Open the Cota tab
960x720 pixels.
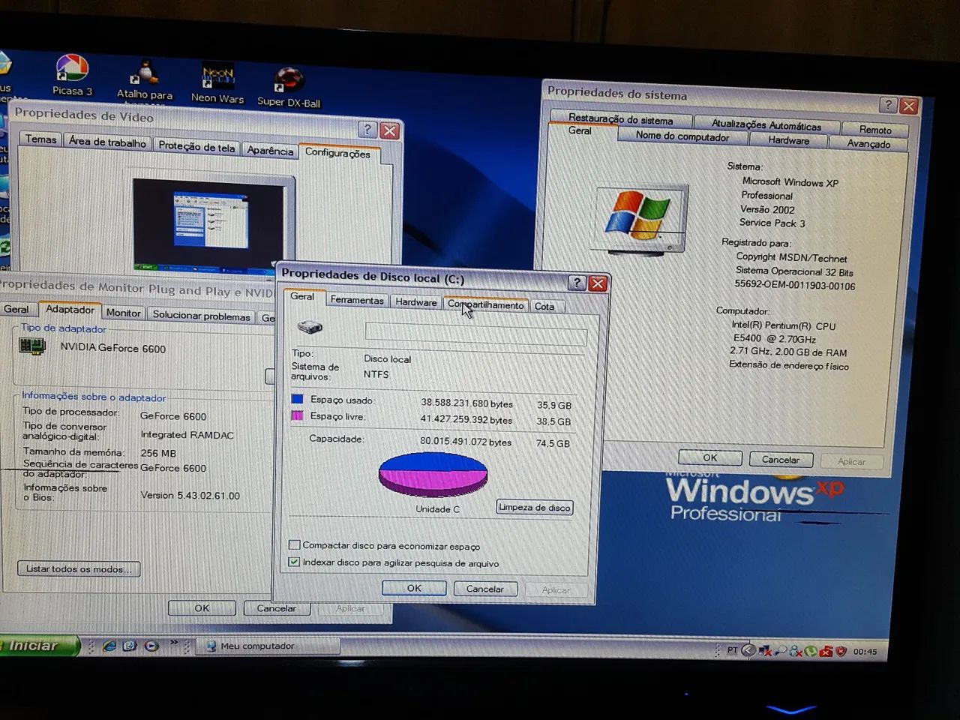544,306
